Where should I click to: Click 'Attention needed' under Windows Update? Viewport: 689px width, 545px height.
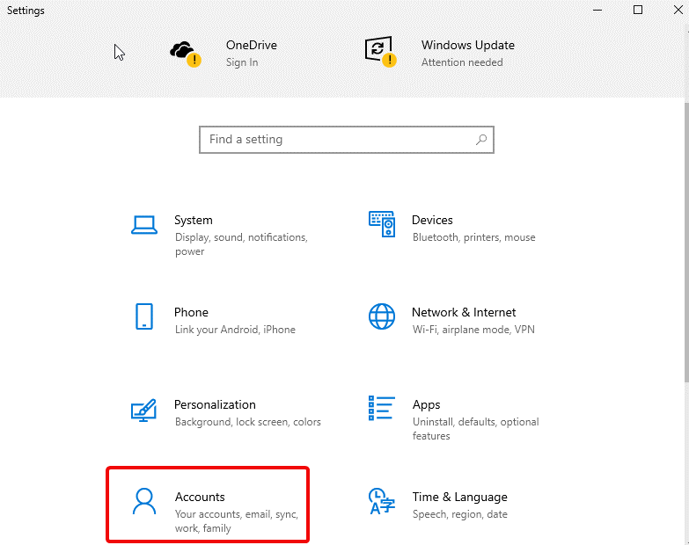pyautogui.click(x=462, y=62)
